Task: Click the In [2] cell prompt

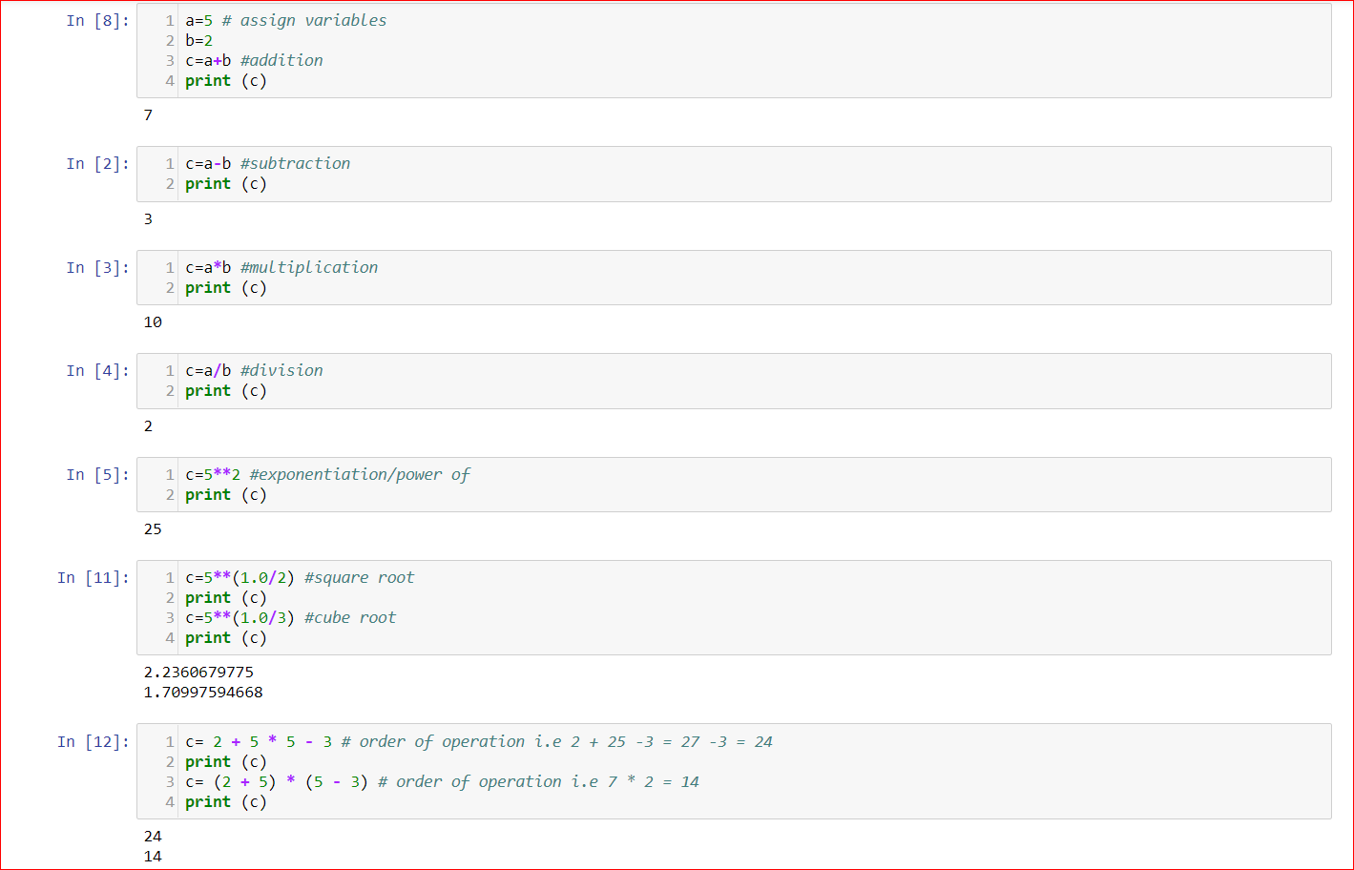Action: [x=97, y=164]
